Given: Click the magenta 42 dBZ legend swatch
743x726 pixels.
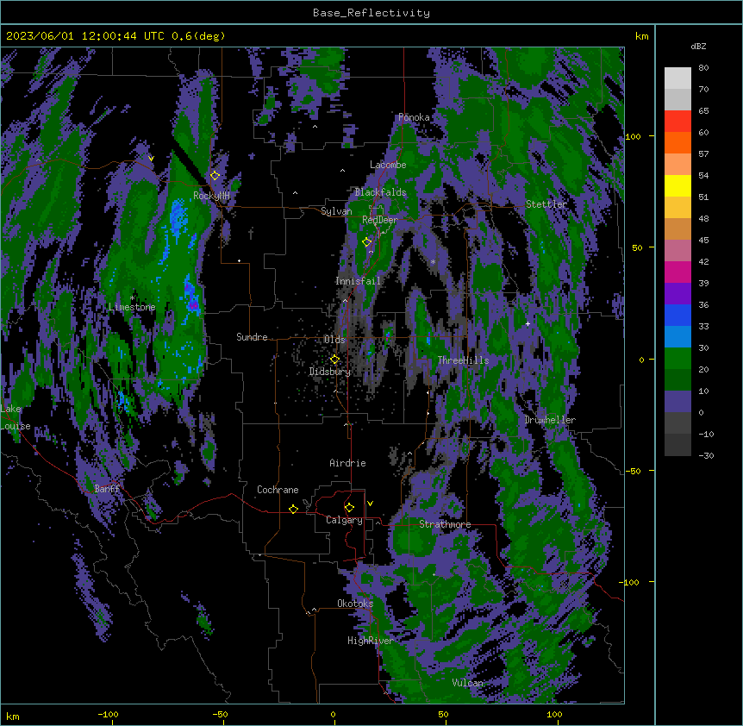Looking at the screenshot, I should pyautogui.click(x=677, y=272).
